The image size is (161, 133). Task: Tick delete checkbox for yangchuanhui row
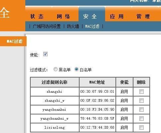[141, 109]
